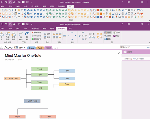150x119 pixels.
Task: Pick the clock tag icon
Action: click(x=16, y=17)
